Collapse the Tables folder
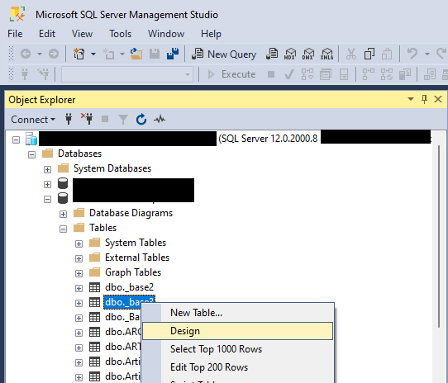 click(63, 229)
